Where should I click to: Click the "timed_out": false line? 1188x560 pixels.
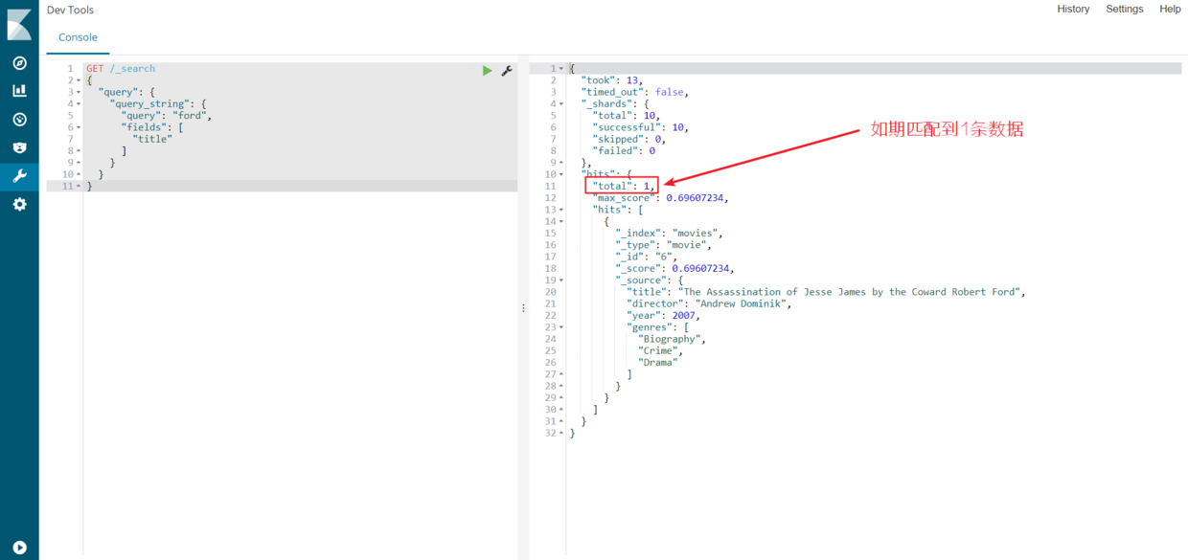635,92
